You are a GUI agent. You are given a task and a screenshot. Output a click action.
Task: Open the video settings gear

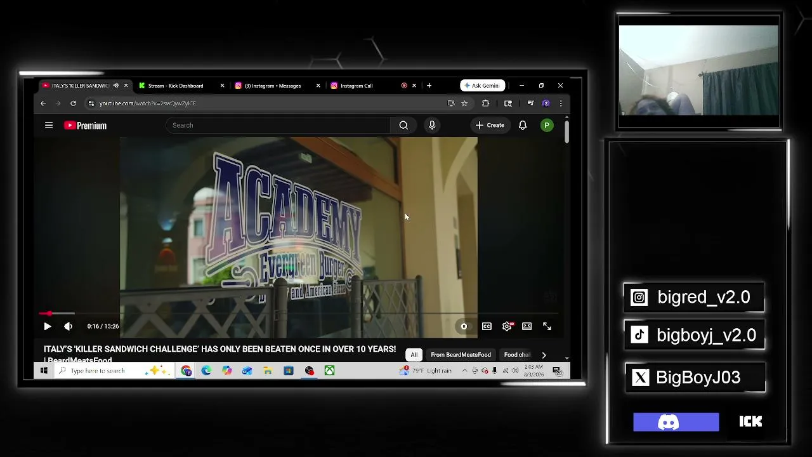[x=507, y=326]
